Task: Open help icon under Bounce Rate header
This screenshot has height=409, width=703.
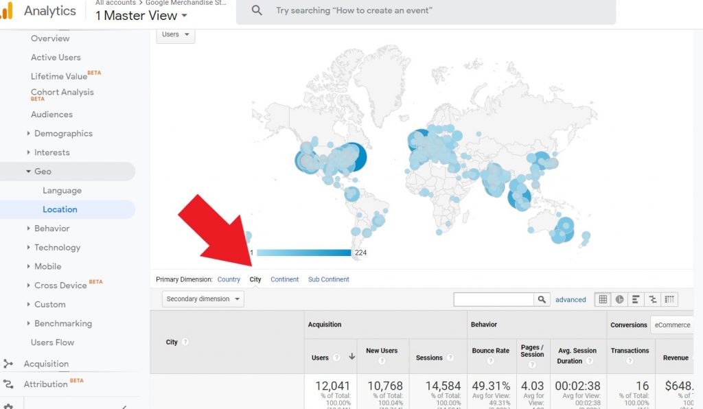Action: (x=490, y=360)
